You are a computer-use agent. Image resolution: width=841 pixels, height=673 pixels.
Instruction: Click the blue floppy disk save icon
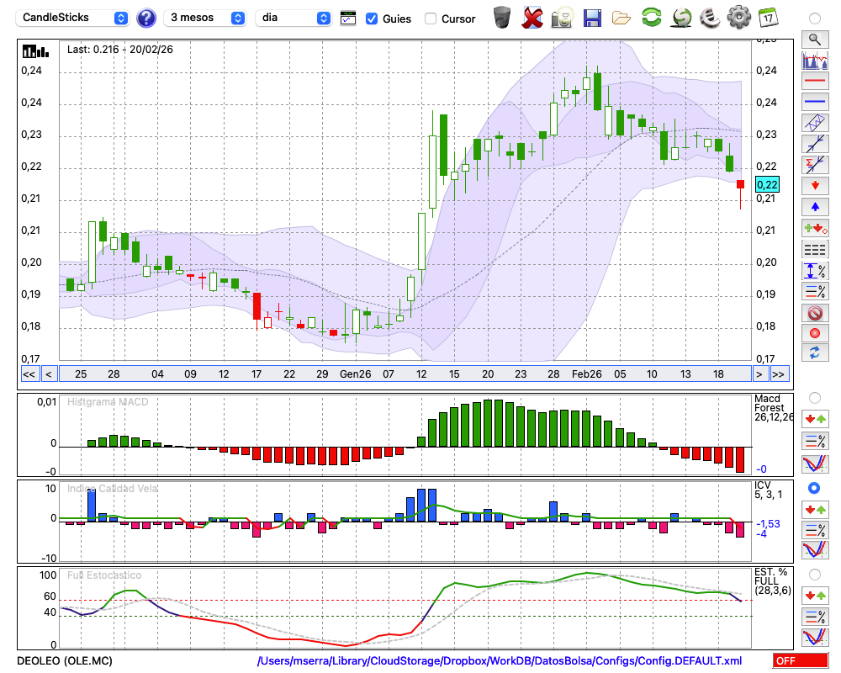point(592,18)
